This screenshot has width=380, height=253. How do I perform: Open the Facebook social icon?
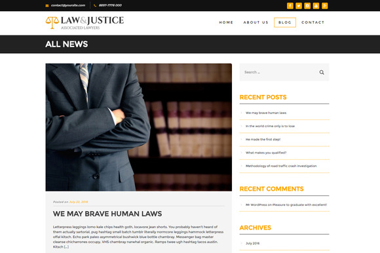[x=290, y=6]
